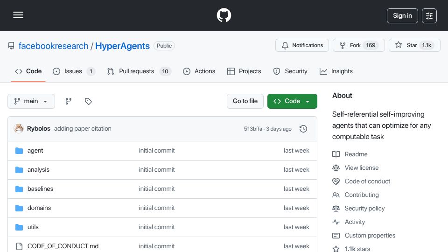The height and width of the screenshot is (252, 448).
Task: Open the Actions tab
Action: tap(199, 71)
